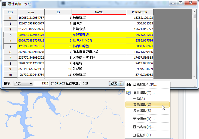Click the binoculars icon for Find and Replace
This screenshot has height=139, width=199.
(x=128, y=84)
